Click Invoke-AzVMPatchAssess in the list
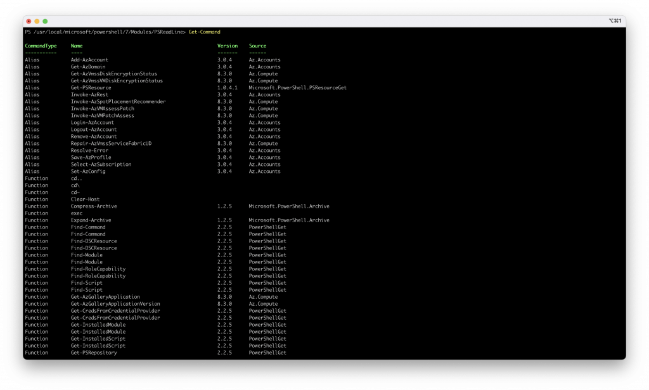The image size is (649, 390). point(102,116)
